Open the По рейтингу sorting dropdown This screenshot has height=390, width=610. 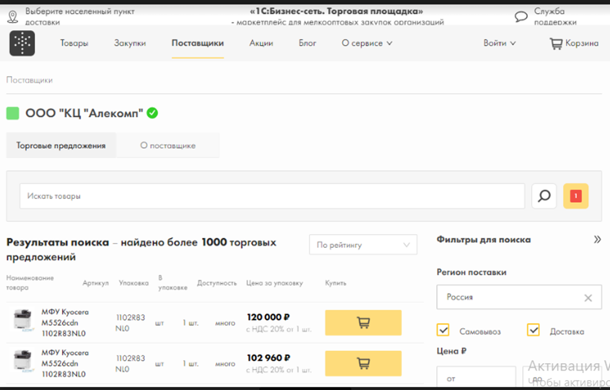363,245
